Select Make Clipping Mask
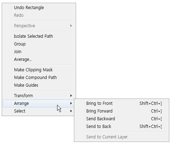The image size is (171, 144). pos(39,70)
